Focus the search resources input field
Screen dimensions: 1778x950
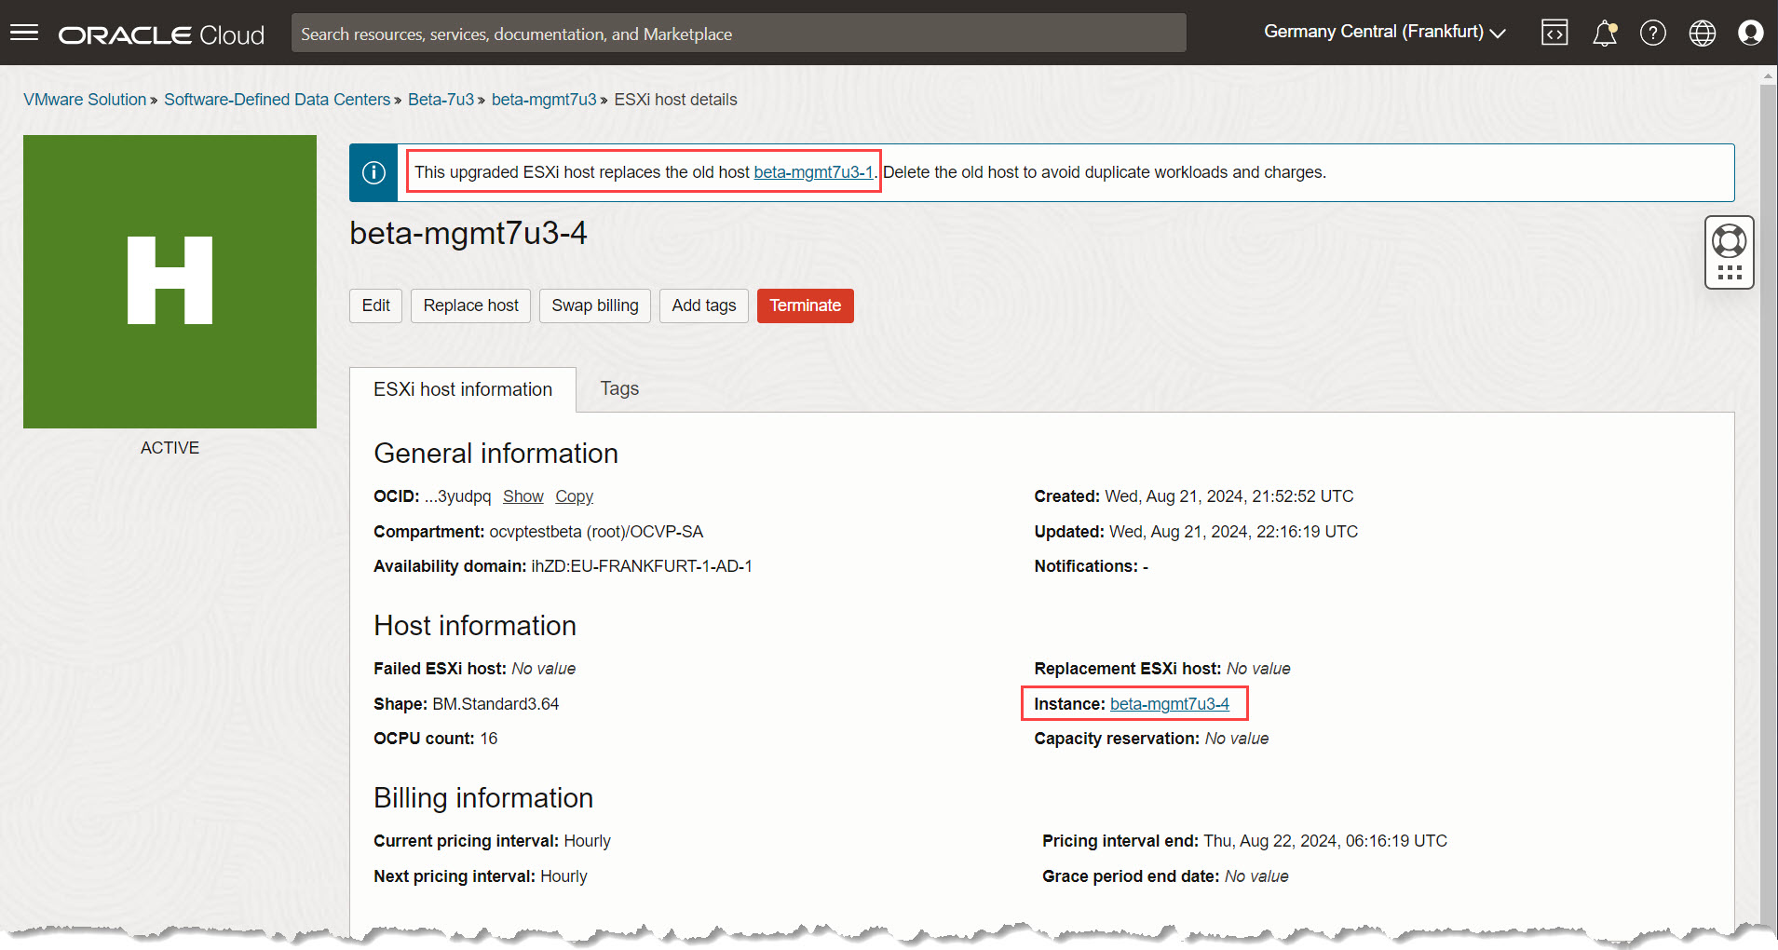point(739,34)
